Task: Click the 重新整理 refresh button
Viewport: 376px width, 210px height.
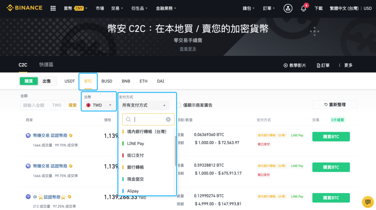Action: (x=335, y=105)
